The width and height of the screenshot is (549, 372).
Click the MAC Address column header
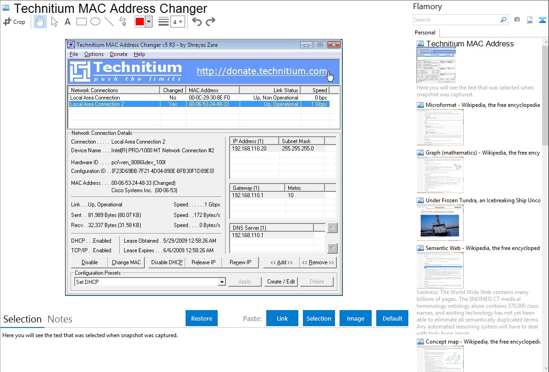[213, 90]
